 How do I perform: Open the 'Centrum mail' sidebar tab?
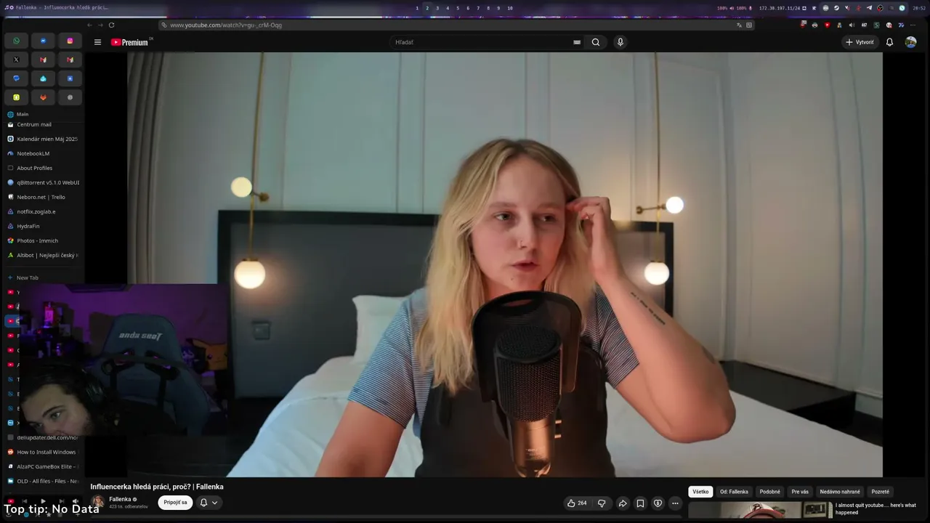[x=42, y=124]
